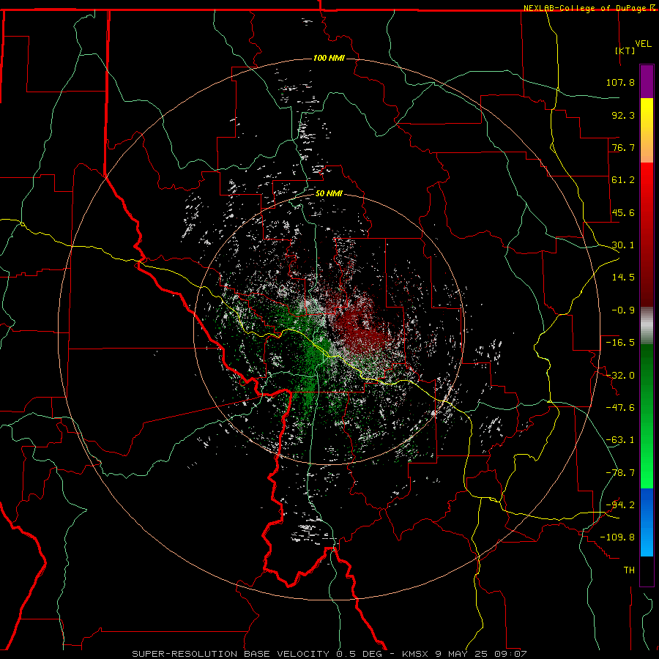
Task: Click the -32.0 velocity scale value
Action: tap(620, 375)
